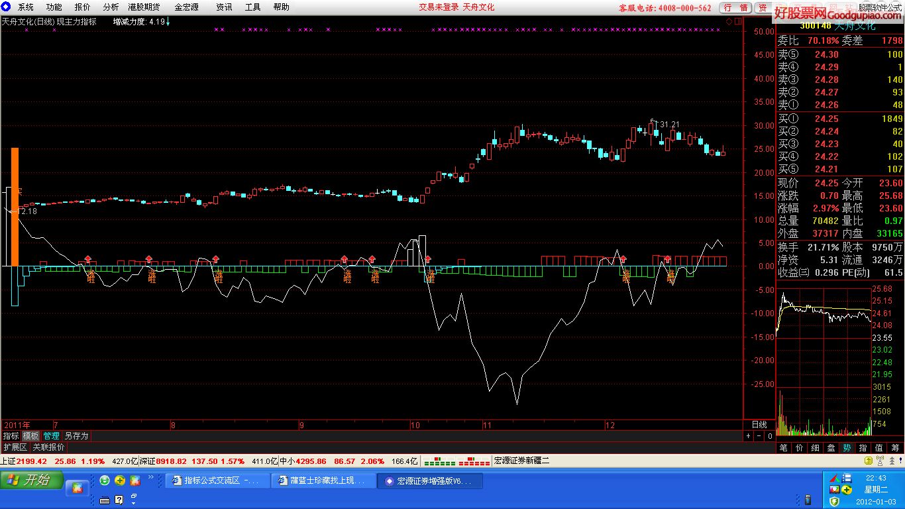The image size is (905, 509).
Task: Open the 系统 menu
Action: (25, 7)
